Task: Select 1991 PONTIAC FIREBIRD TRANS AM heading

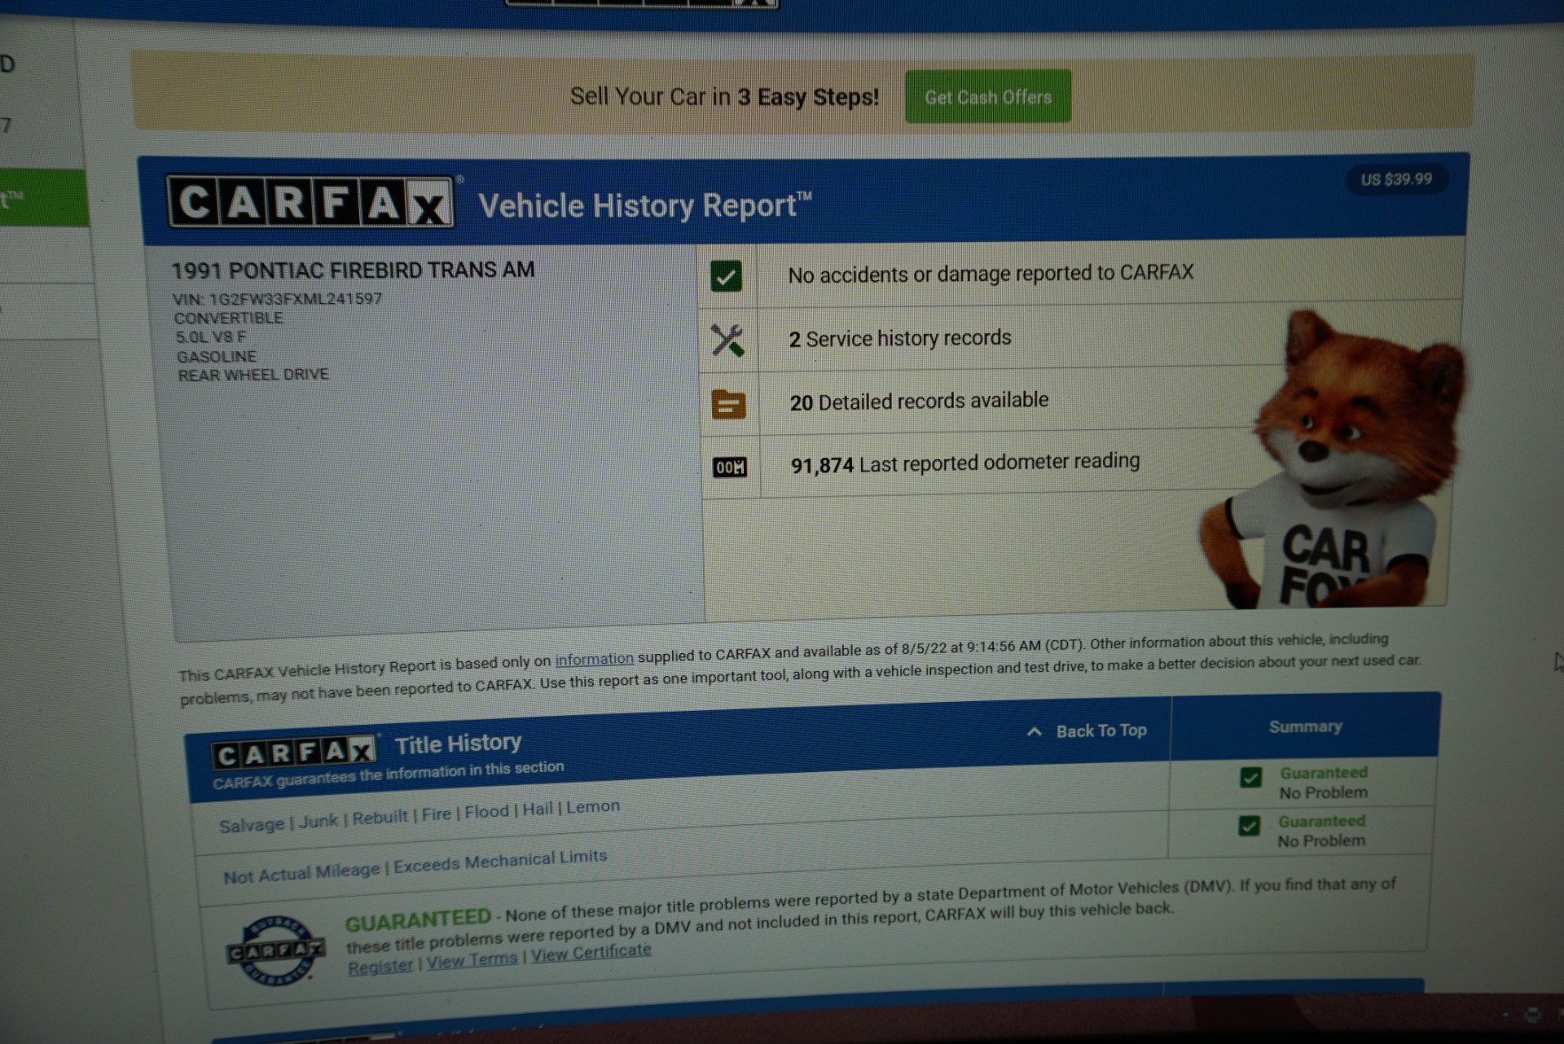Action: pyautogui.click(x=353, y=270)
